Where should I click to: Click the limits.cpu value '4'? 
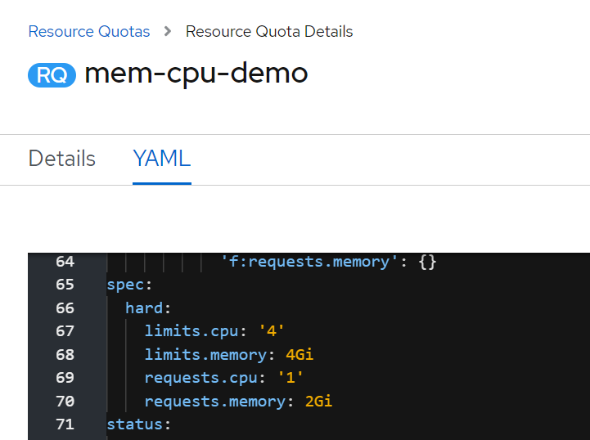272,331
